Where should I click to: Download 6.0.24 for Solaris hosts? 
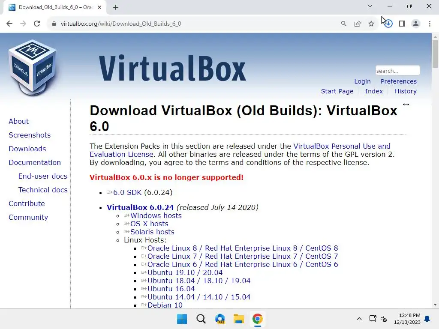click(152, 232)
